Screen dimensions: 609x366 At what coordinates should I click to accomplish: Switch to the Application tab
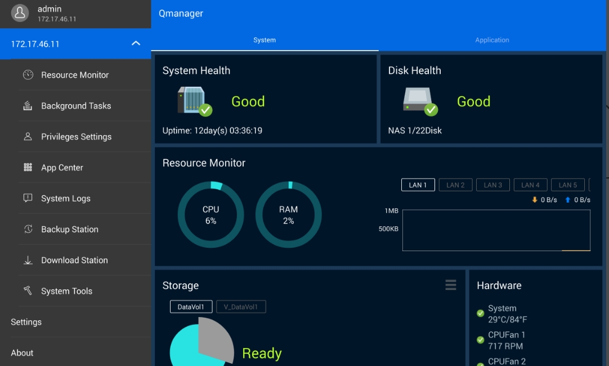492,40
